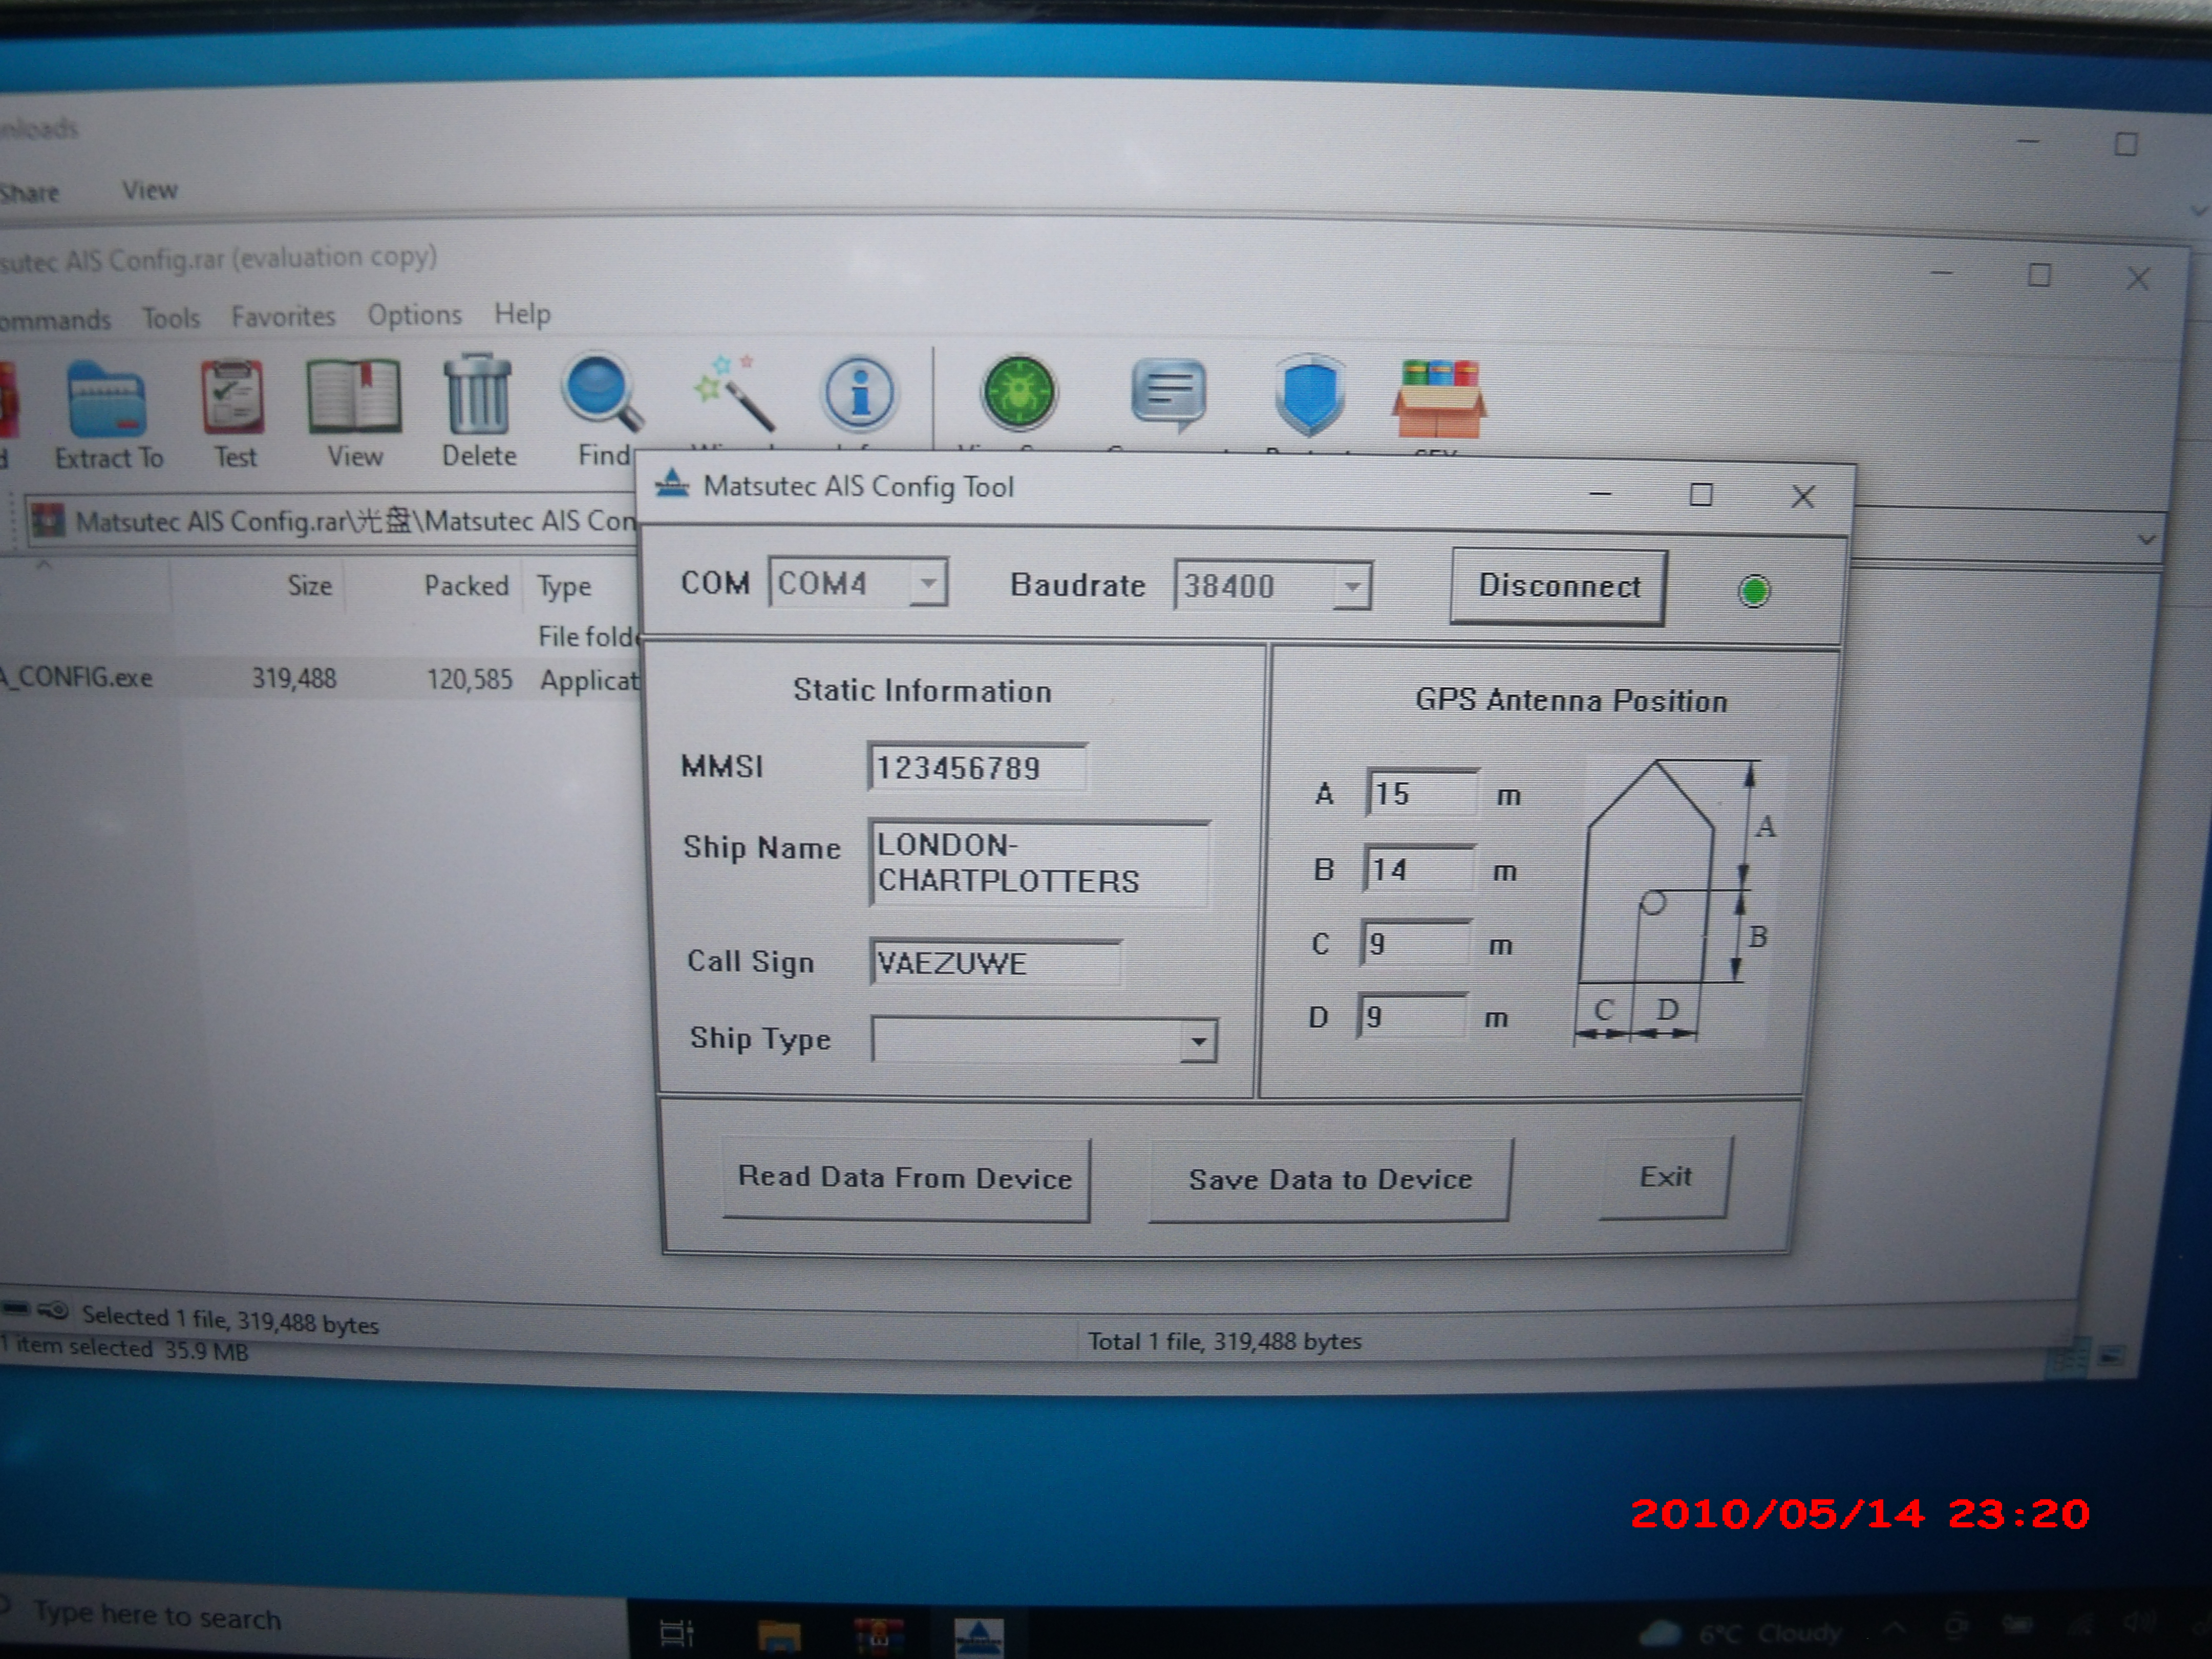
Task: Open the WinRAR Help menu
Action: point(522,313)
